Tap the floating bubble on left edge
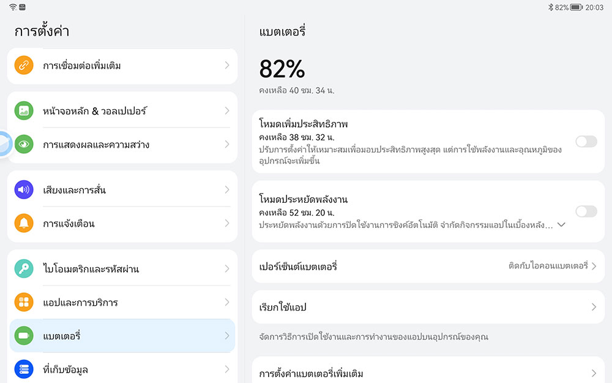This screenshot has height=383, width=612. [4, 145]
